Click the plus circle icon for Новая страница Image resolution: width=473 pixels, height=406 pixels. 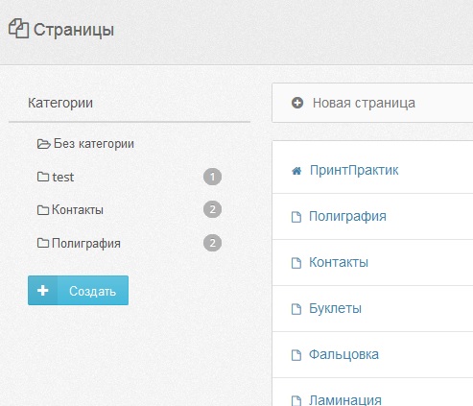(297, 103)
